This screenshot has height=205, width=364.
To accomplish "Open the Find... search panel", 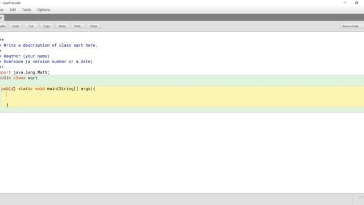I will [x=78, y=26].
